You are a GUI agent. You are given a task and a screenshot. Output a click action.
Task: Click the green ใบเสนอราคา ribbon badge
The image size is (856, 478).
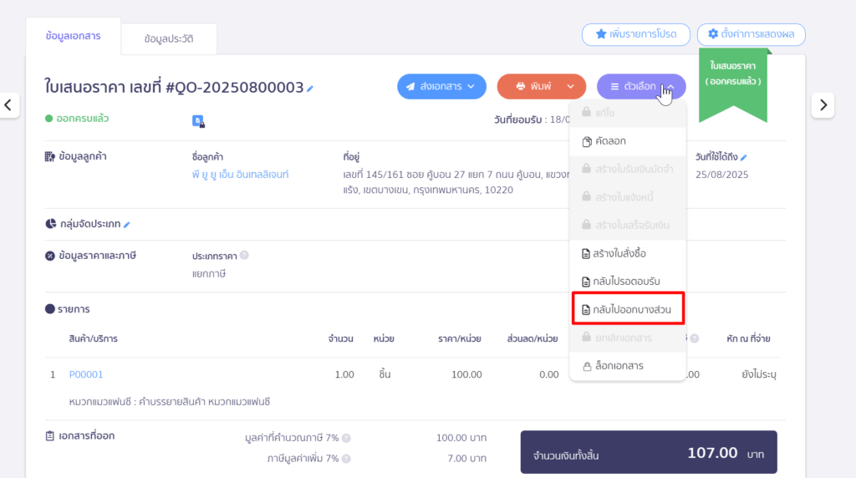click(733, 84)
